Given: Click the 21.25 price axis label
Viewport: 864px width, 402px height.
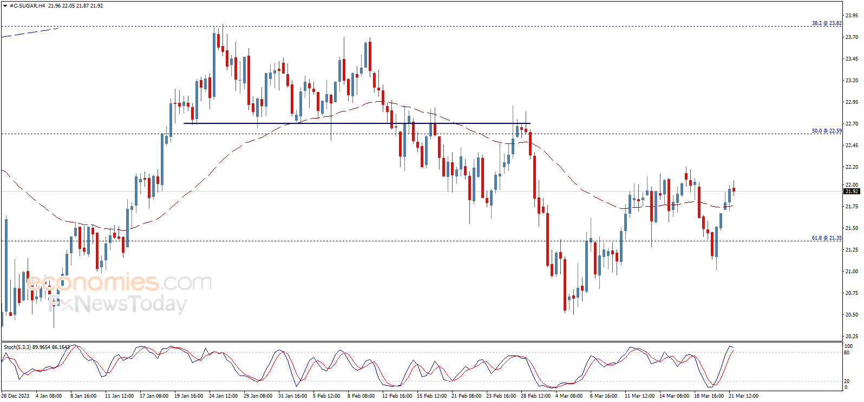Looking at the screenshot, I should click(852, 250).
